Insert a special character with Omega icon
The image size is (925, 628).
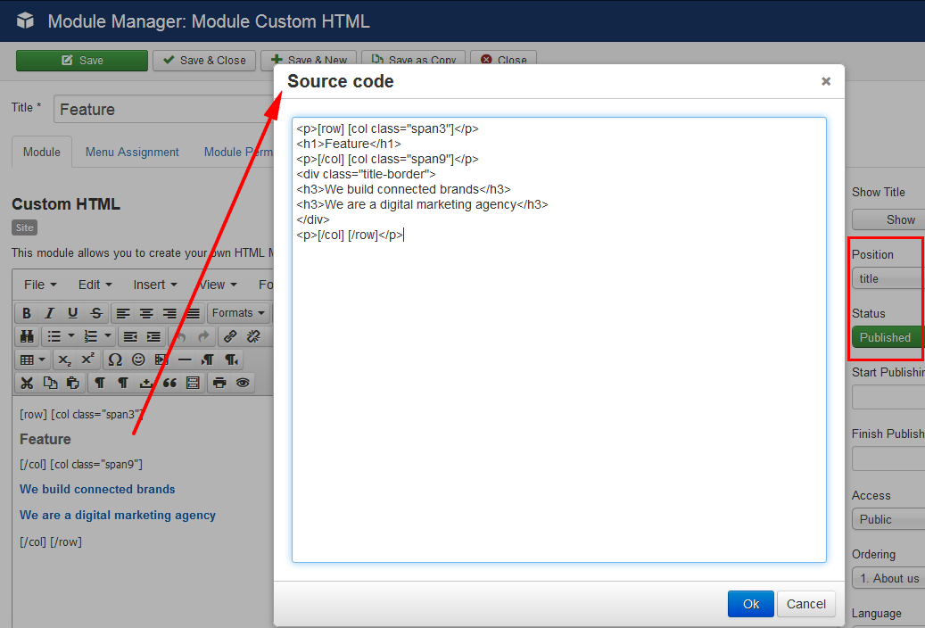click(x=114, y=359)
